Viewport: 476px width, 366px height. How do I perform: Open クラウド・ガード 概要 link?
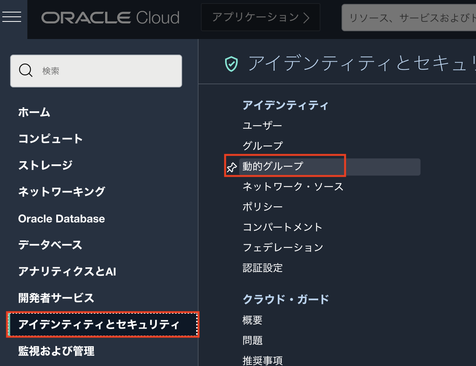tap(252, 320)
